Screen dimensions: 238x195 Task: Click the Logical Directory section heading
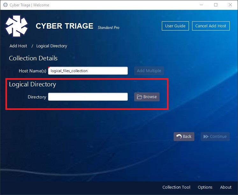click(x=32, y=84)
